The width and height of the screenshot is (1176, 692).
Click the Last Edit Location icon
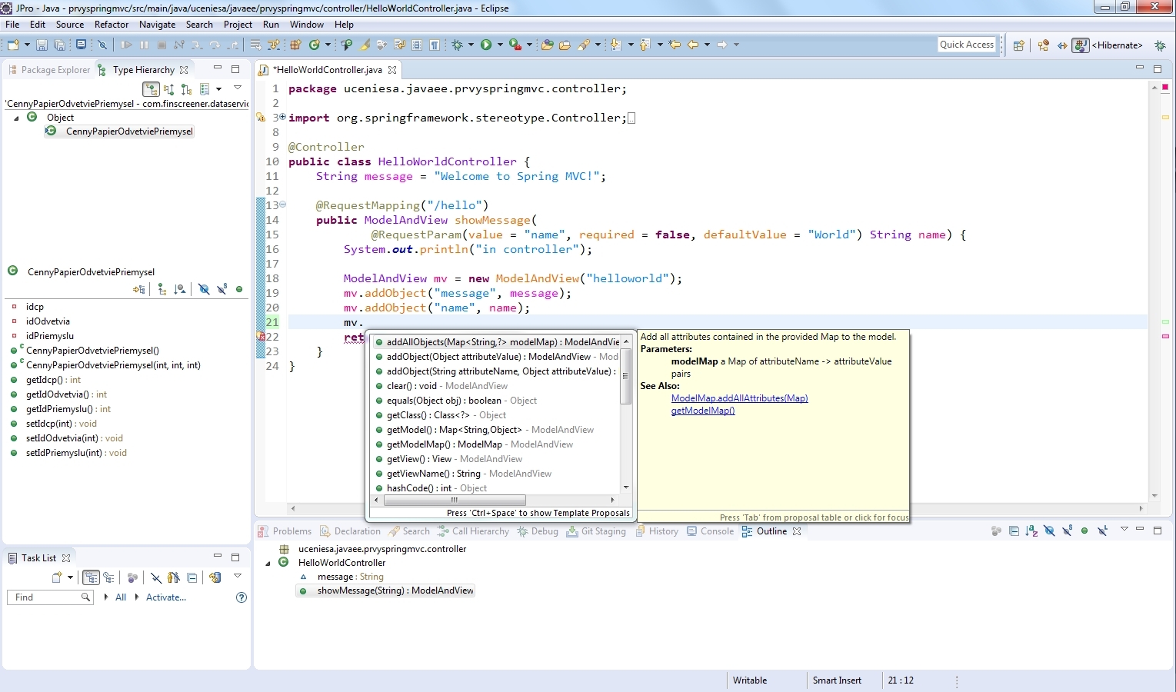coord(675,45)
